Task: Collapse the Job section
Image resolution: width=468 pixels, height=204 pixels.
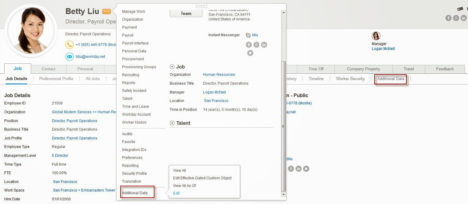Action: pos(172,66)
